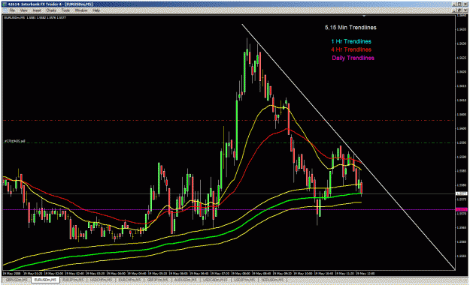This screenshot has width=470, height=285.
Task: Select the magenta 'Daily Trendlines' label
Action: pos(353,58)
